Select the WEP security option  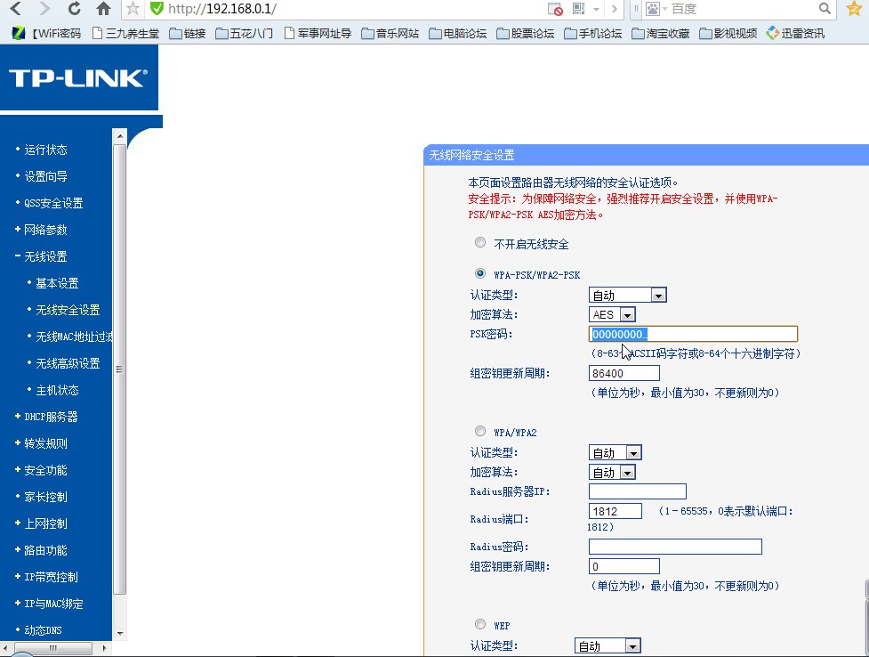coord(480,624)
